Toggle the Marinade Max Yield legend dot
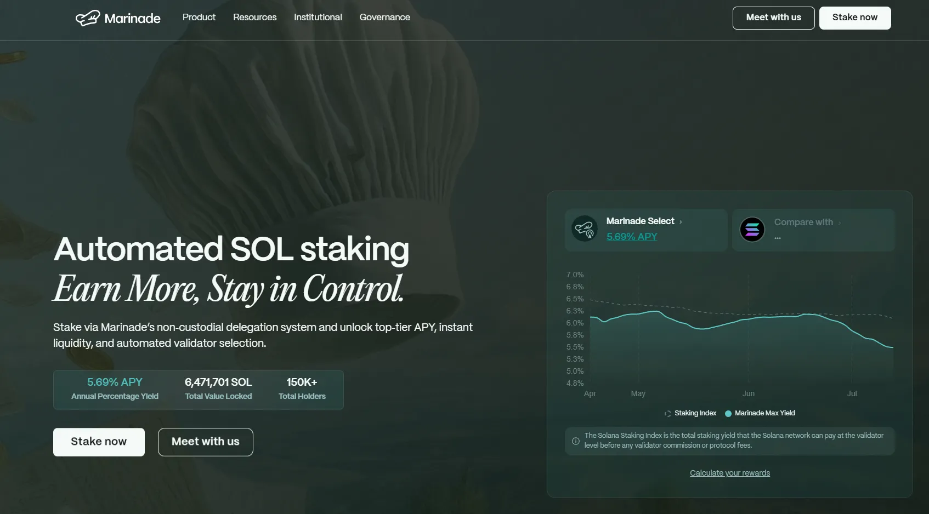 click(x=728, y=414)
